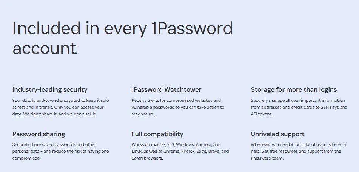Click '1Password' in the large title
This screenshot has height=172, width=359.
point(192,28)
